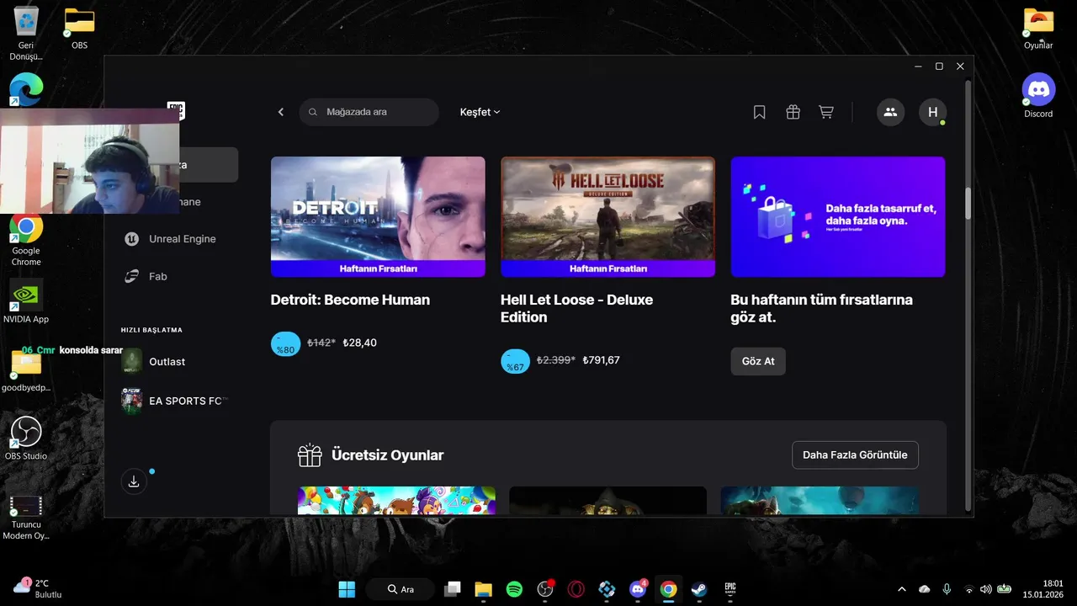Open the wishlist bookmark icon
Image resolution: width=1077 pixels, height=606 pixels.
[x=759, y=112]
